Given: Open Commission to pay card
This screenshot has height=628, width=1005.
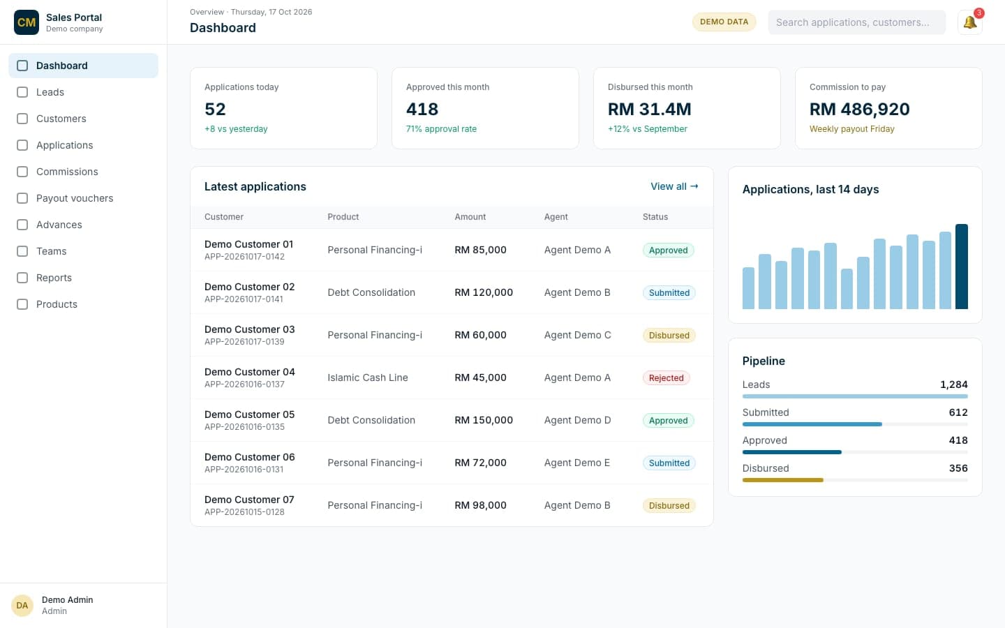Looking at the screenshot, I should pos(888,108).
